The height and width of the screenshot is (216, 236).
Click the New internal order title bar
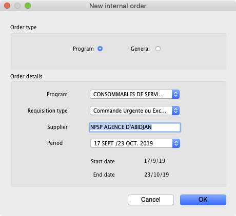click(x=118, y=6)
